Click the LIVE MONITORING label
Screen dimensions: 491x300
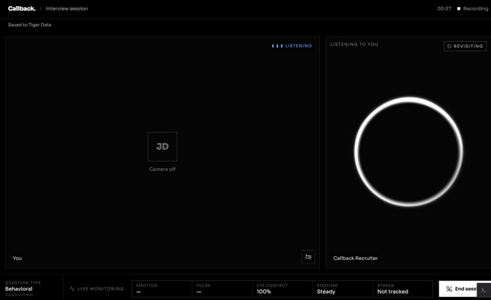[x=101, y=288]
